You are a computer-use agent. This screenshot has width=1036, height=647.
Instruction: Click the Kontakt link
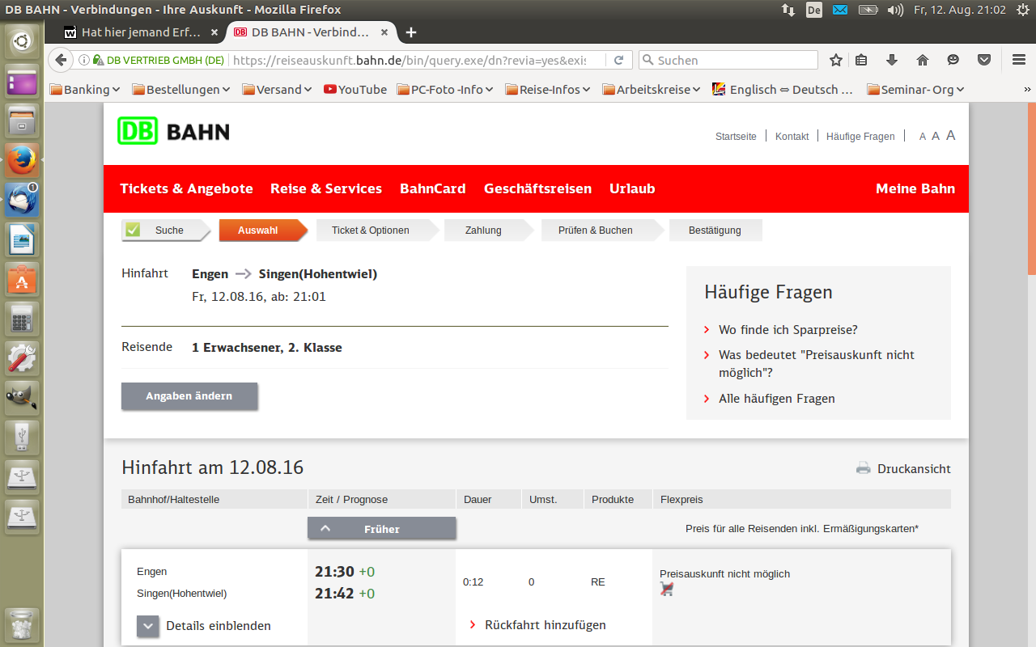(792, 137)
